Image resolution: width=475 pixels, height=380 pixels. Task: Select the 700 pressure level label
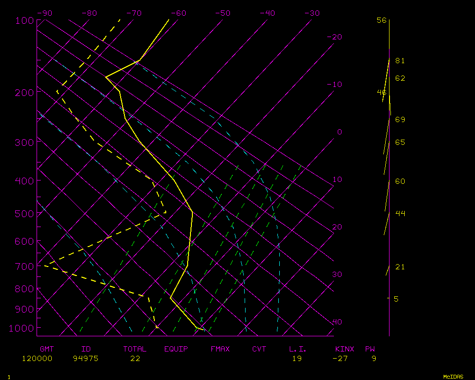pos(24,266)
